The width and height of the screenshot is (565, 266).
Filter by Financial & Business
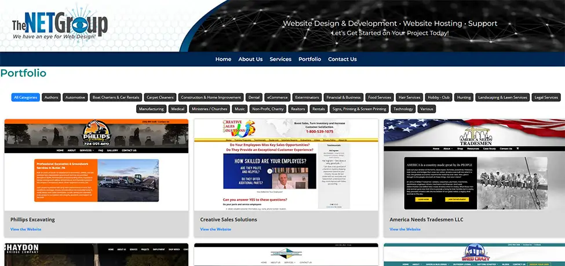coord(344,97)
